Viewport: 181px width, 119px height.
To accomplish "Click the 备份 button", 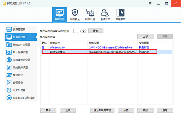I will coord(48,110).
